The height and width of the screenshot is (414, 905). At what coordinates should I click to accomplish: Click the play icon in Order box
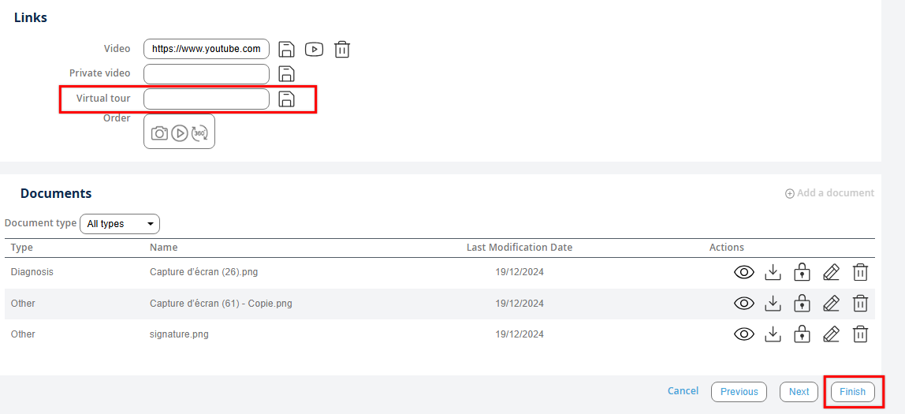(180, 133)
